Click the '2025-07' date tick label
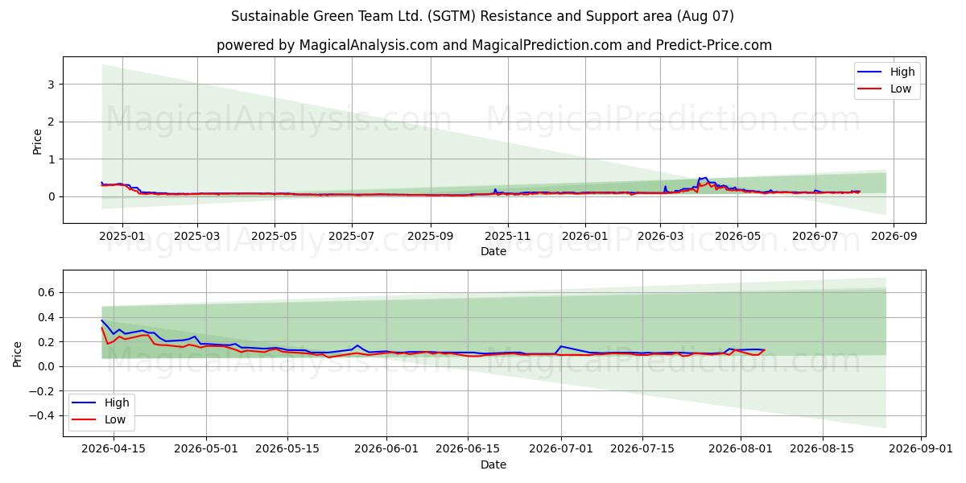Screen dimensions: 966x483 (352, 236)
